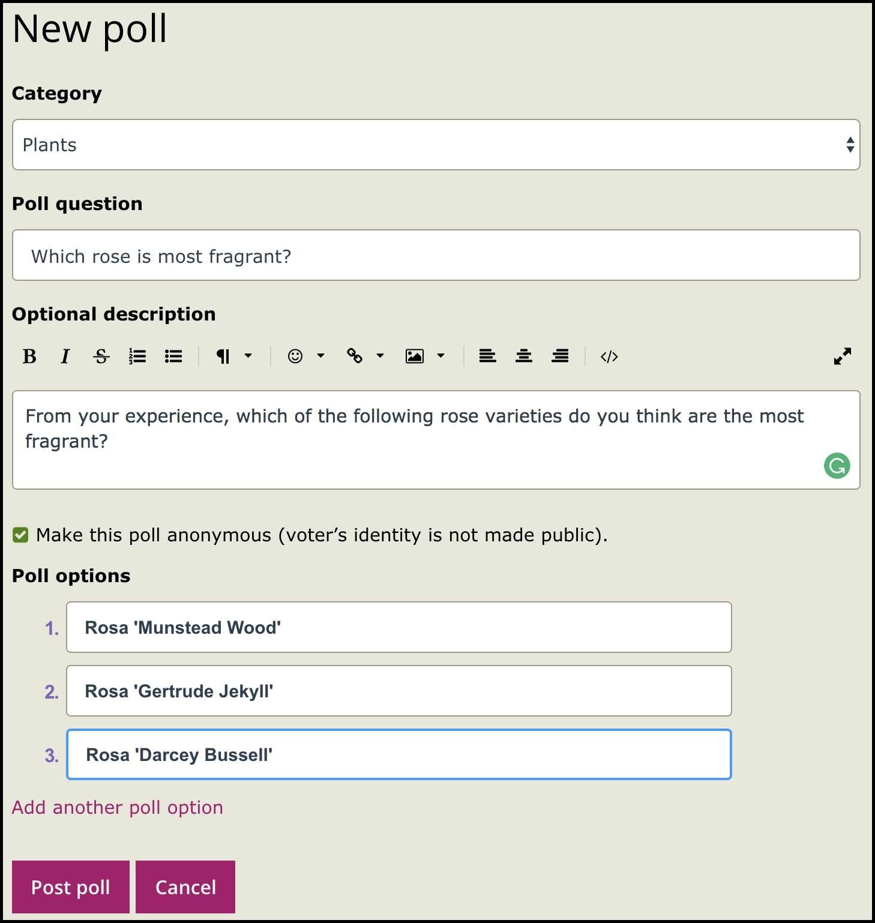Open the paragraph format dropdown arrow
This screenshot has width=875, height=923.
pyautogui.click(x=248, y=356)
